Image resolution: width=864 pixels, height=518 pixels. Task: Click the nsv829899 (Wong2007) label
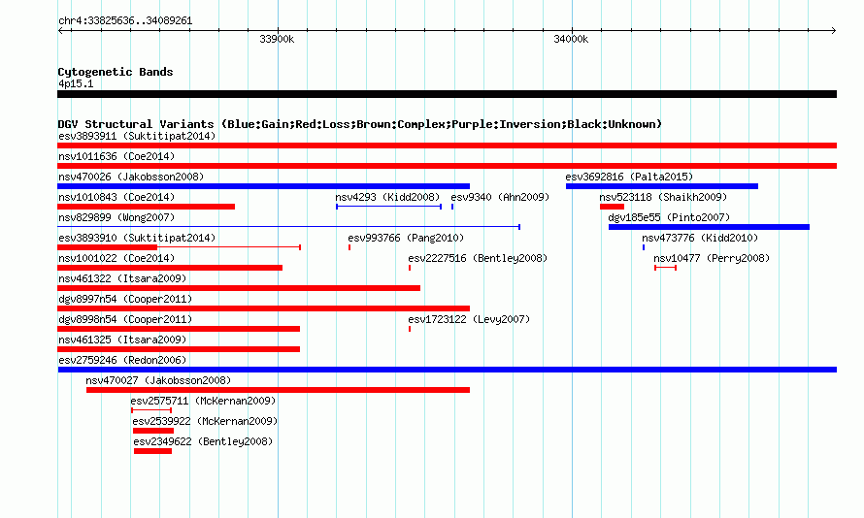116,217
